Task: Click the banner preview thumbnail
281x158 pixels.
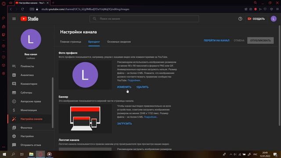Action: click(x=85, y=119)
